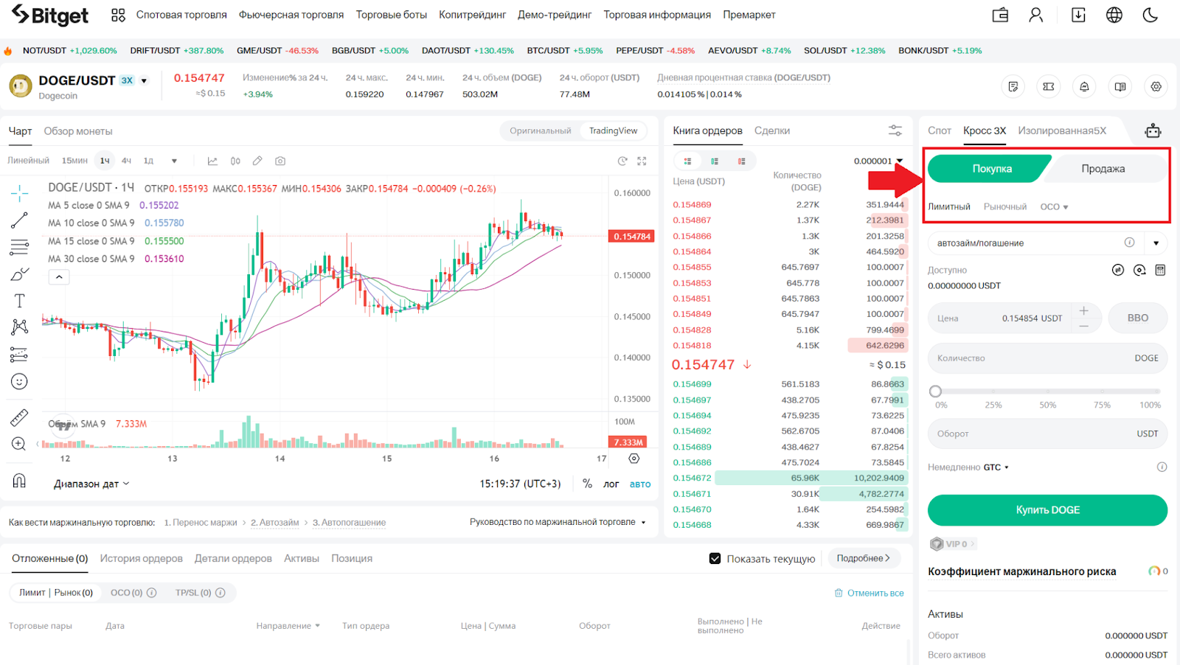Toggle the magnet mode tool

20,481
